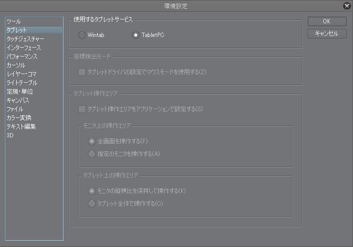
Task: Select ライトテーブル in the category list
Action: [34, 83]
